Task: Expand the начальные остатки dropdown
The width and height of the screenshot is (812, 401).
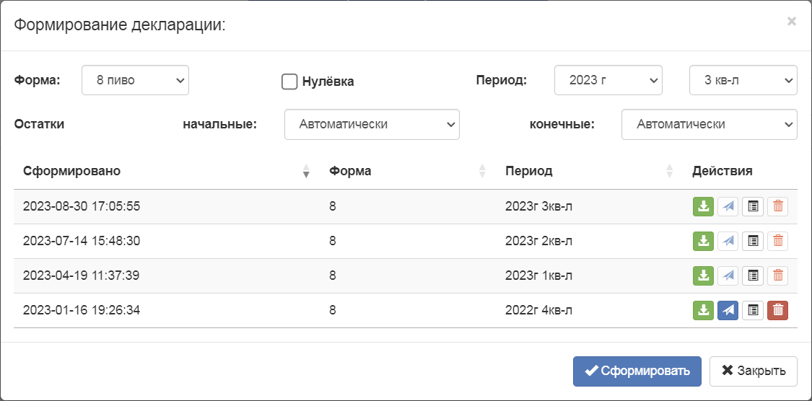Action: [372, 124]
